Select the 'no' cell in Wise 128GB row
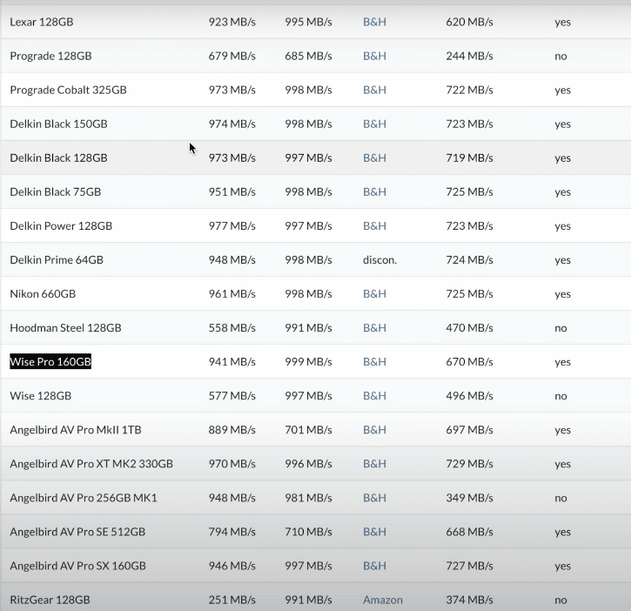The image size is (631, 611). [561, 396]
